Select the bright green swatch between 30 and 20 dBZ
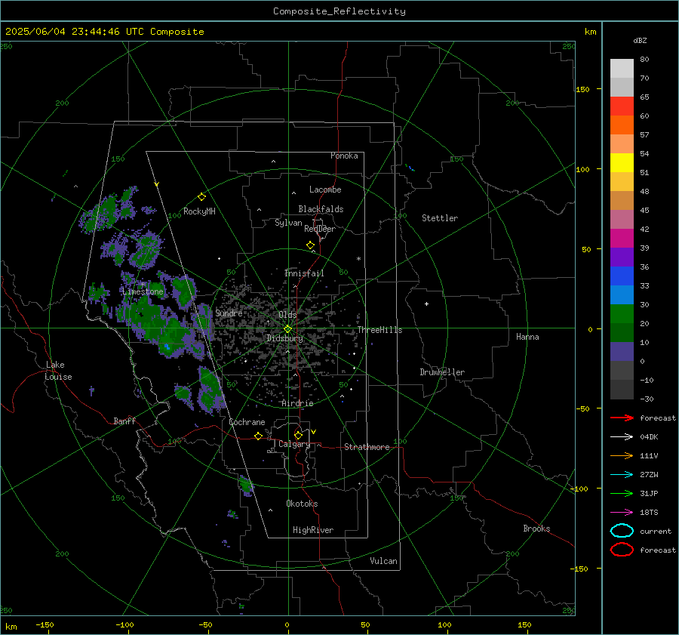679x635 pixels. (622, 313)
